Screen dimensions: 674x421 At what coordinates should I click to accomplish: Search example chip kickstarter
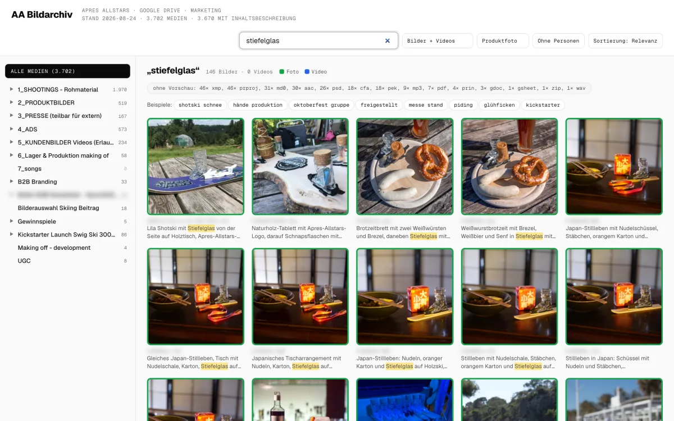pyautogui.click(x=543, y=105)
